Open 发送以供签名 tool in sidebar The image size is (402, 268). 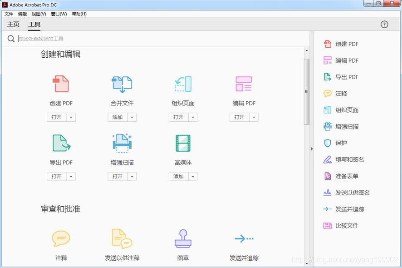click(347, 193)
